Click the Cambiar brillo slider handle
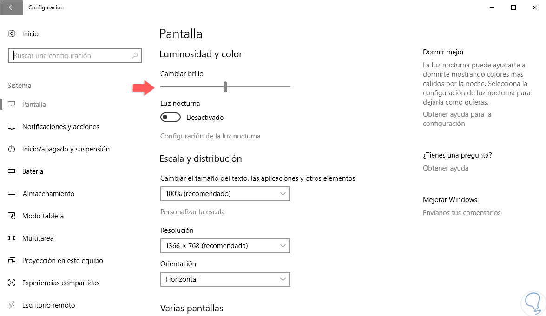The height and width of the screenshot is (316, 546). tap(225, 87)
